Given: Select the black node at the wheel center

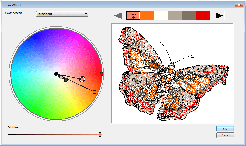Looking at the screenshot, I should (56, 74).
